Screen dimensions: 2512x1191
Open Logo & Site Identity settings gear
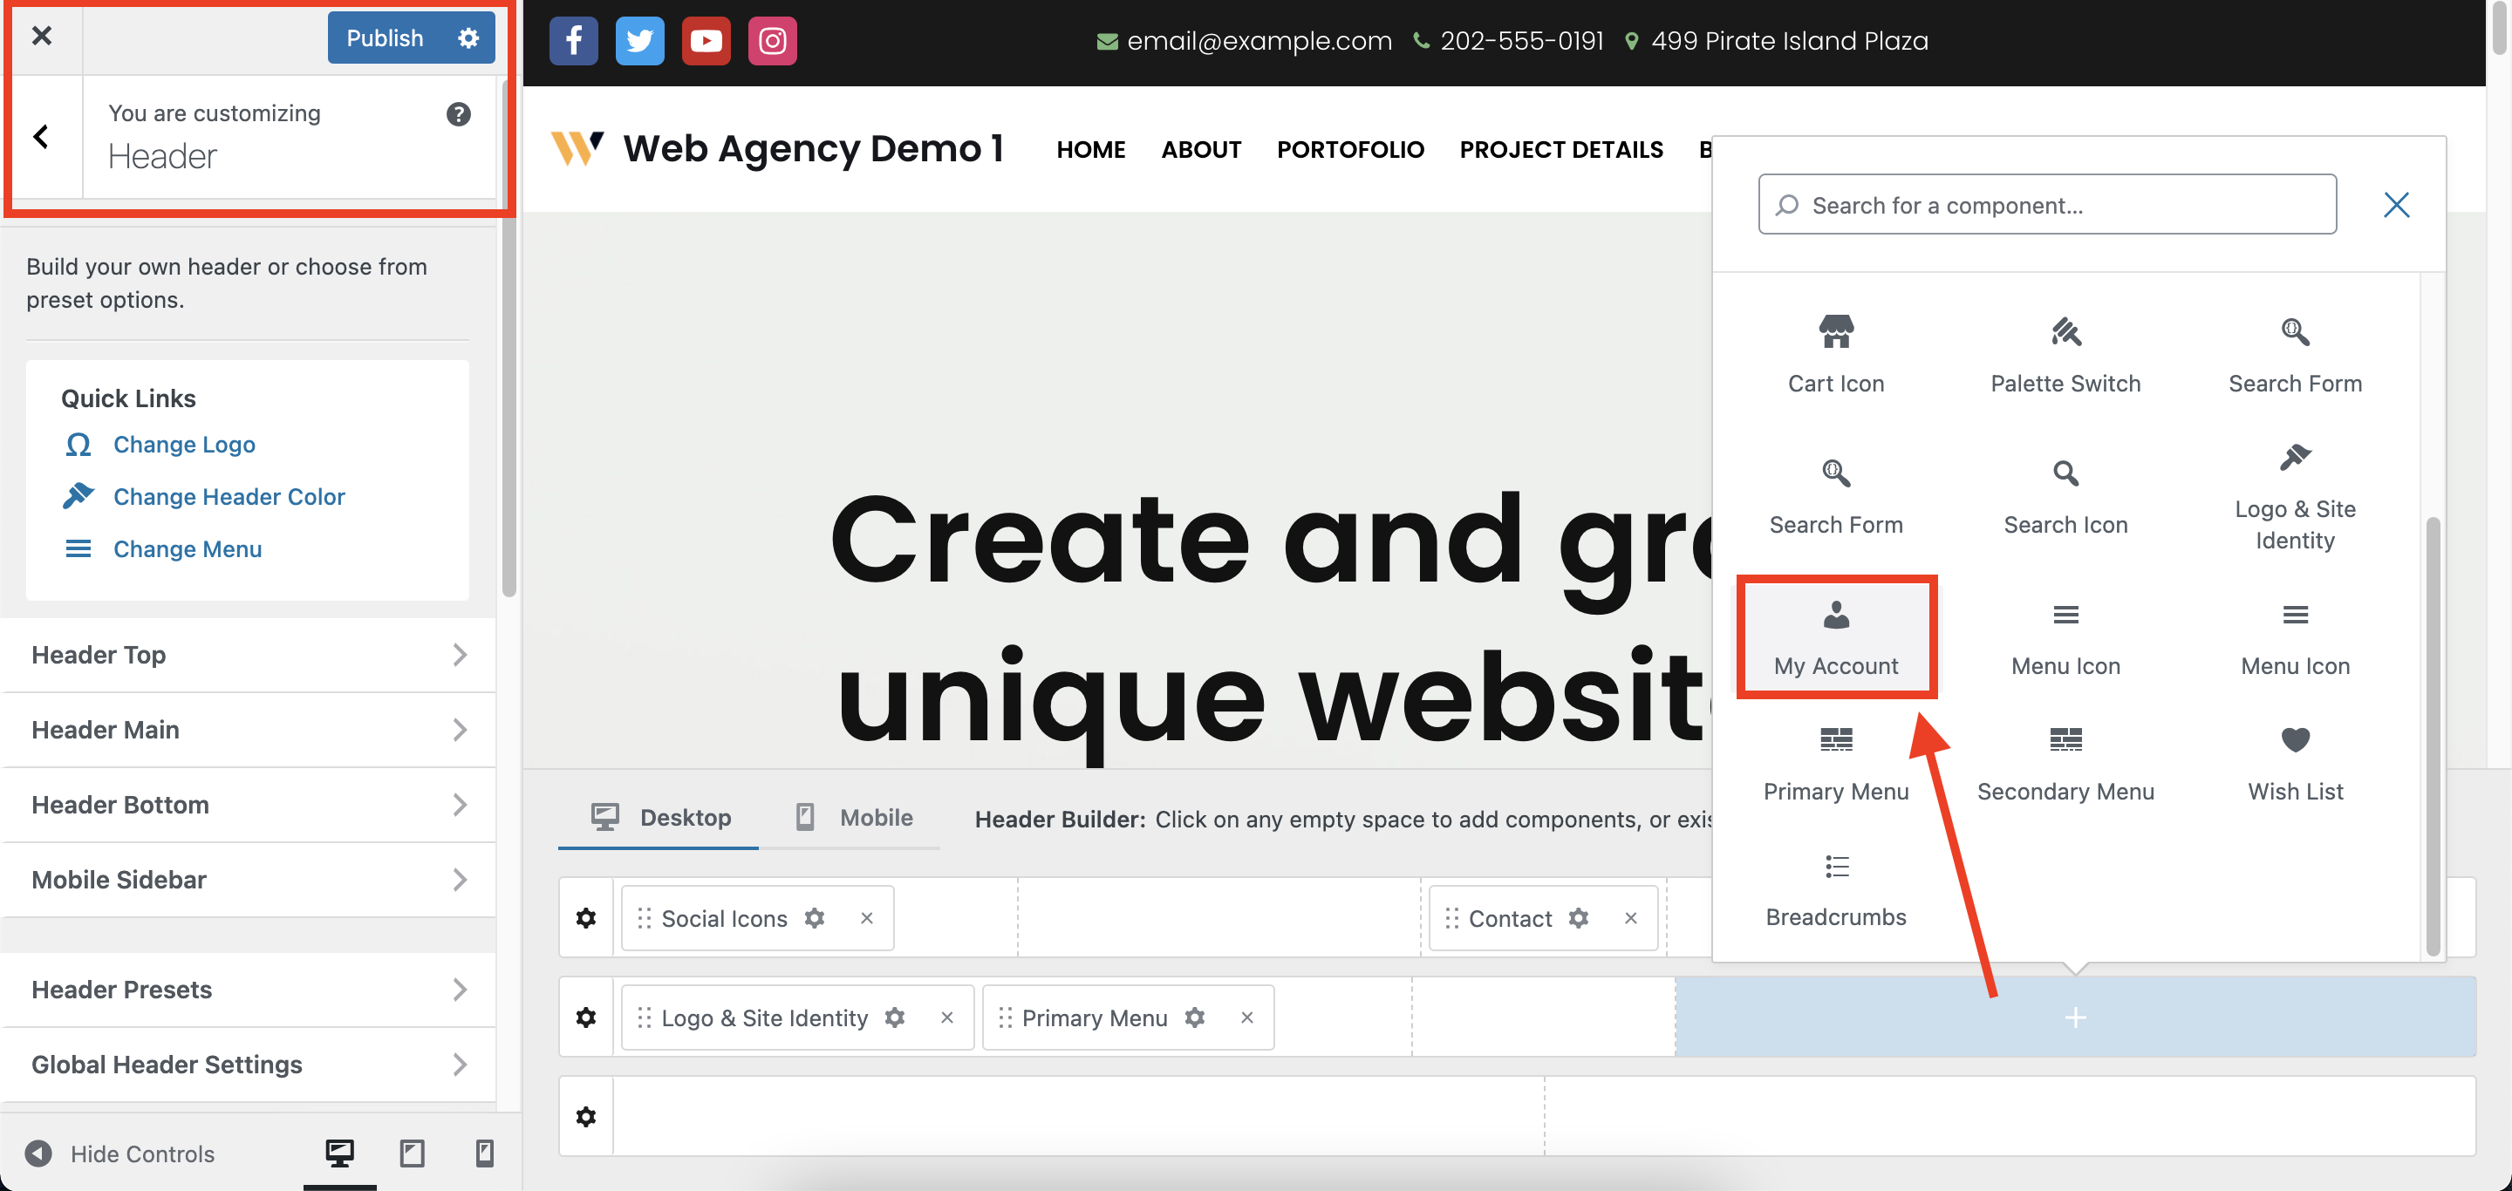[894, 1017]
